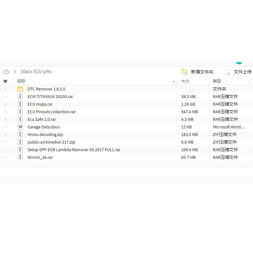Mark ECU Pinouts collection.rar row favorite dot
This screenshot has width=253, height=253.
click(5, 112)
